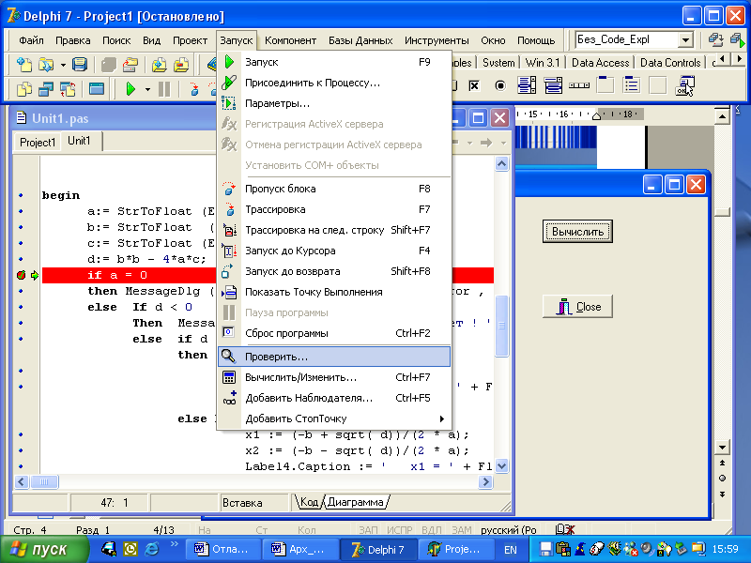Switch to the Win 3.1 palette tab

pyautogui.click(x=543, y=62)
